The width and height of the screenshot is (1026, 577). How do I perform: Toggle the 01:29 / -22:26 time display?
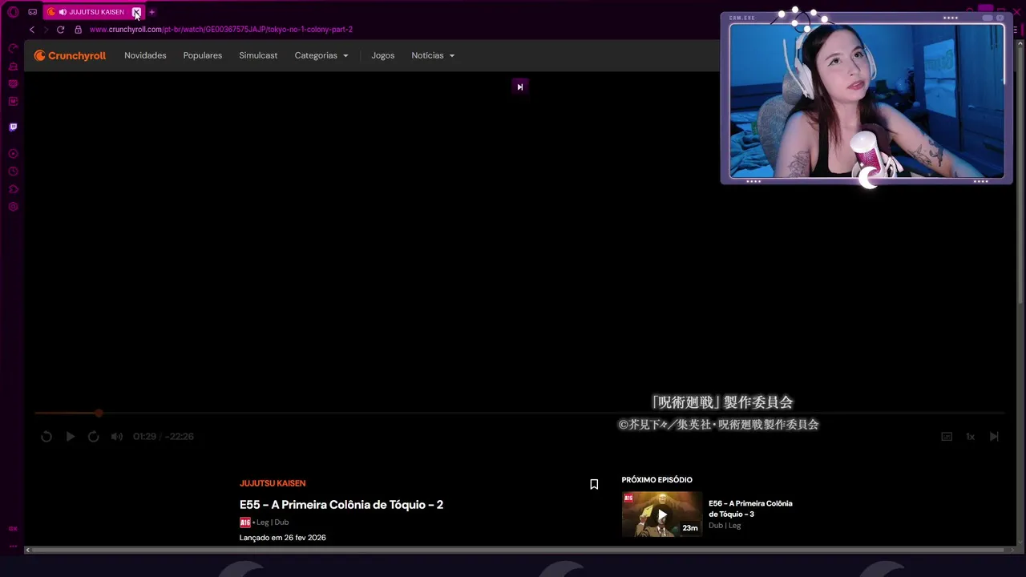coord(164,437)
